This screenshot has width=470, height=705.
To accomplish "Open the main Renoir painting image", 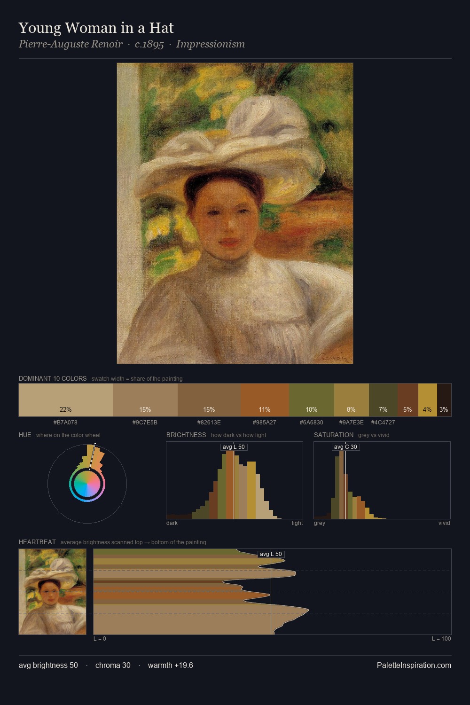I will 235,213.
